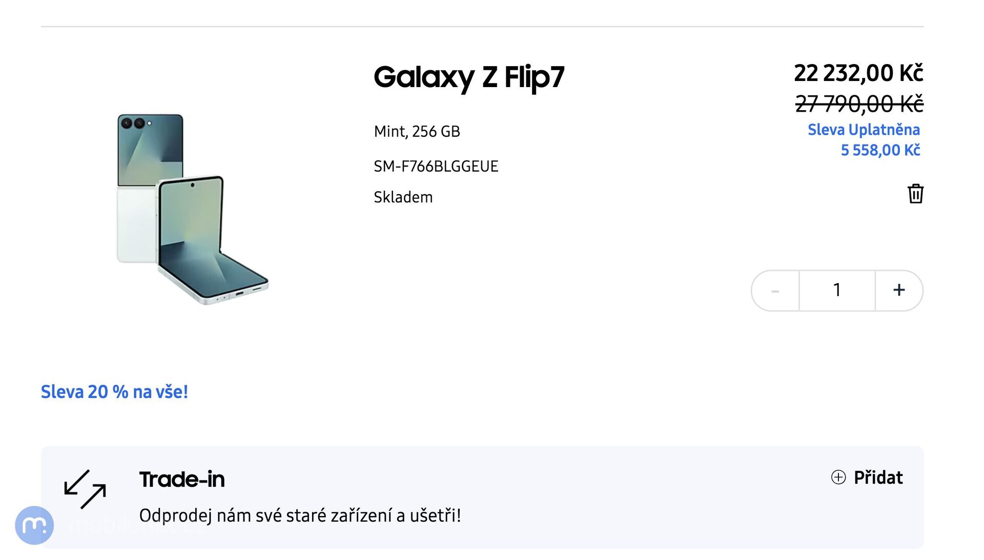This screenshot has width=984, height=560.
Task: Toggle the applied discount Sleva Uplatněna
Action: (864, 130)
